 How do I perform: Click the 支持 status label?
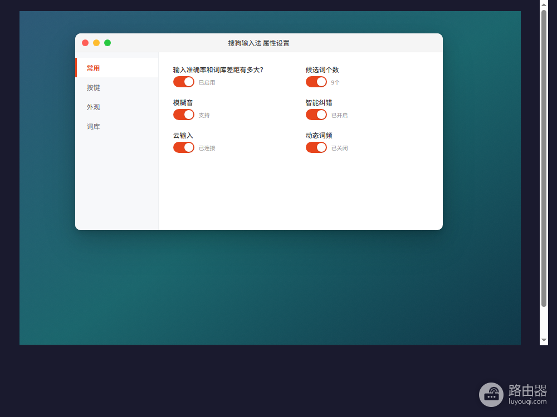[x=204, y=115]
